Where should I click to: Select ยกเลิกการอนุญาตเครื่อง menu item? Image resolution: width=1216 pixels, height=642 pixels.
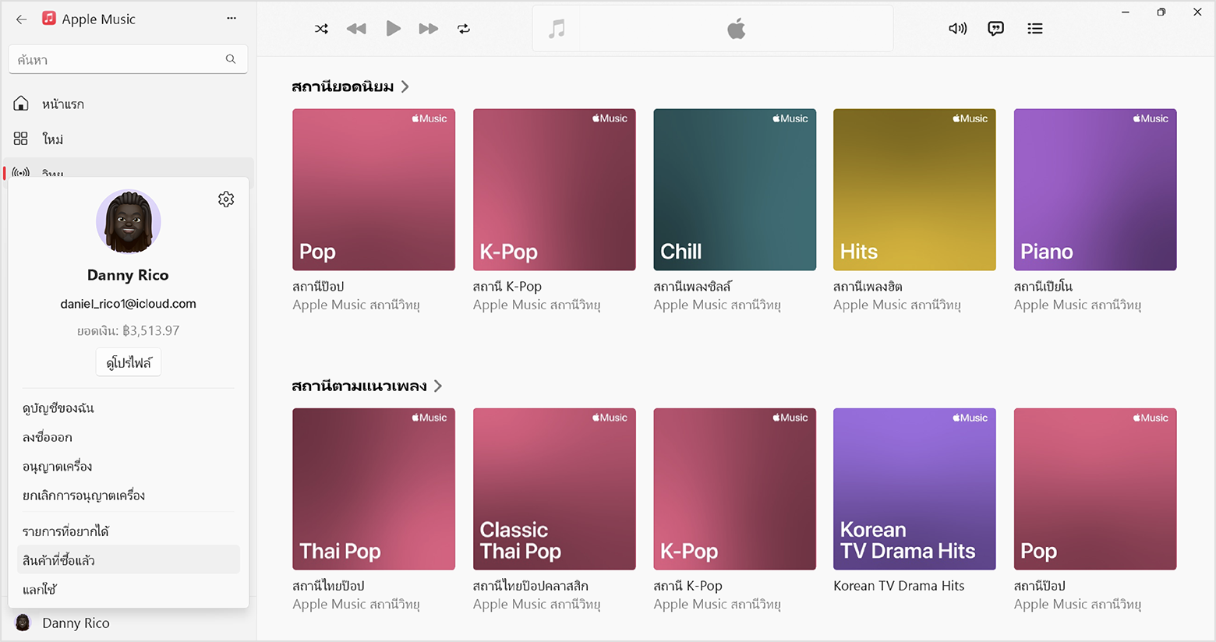point(128,496)
